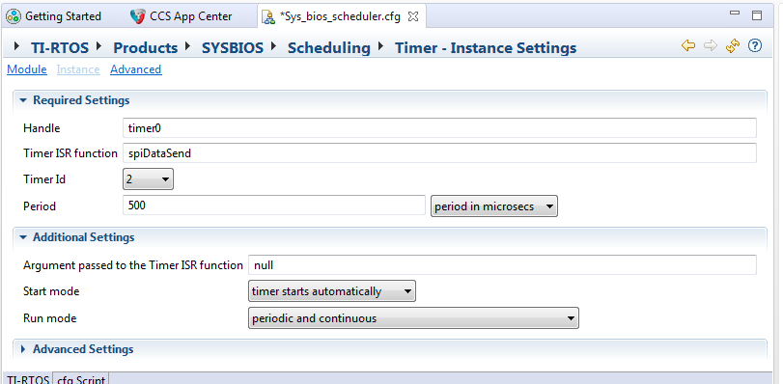Viewport: 783px width, 384px height.
Task: Open the breadcrumb arrow before SYSBIOS
Action: pyautogui.click(x=187, y=46)
